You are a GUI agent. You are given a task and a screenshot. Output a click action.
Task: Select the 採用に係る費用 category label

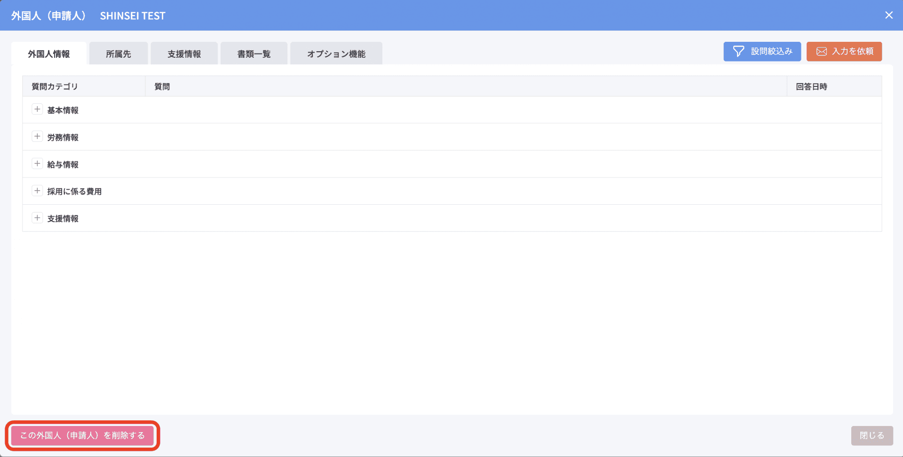[74, 192]
